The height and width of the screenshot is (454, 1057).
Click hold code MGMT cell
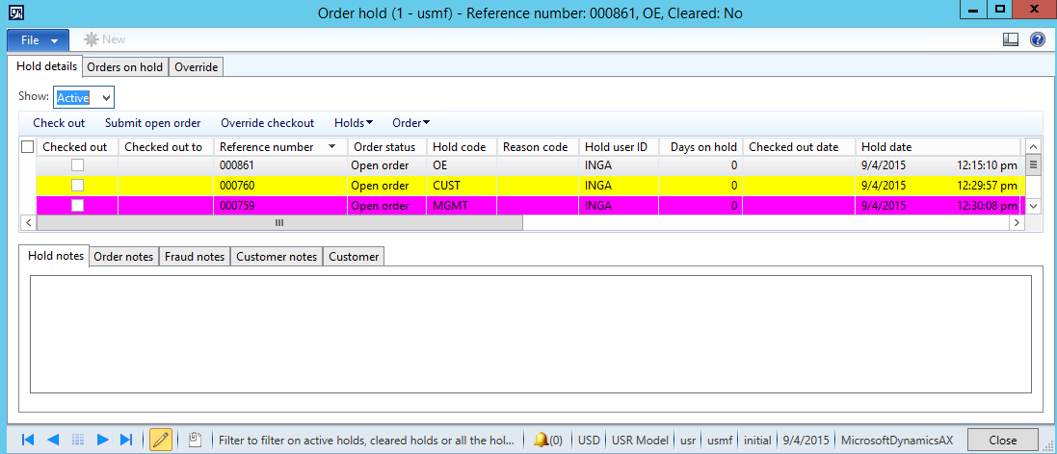point(462,206)
